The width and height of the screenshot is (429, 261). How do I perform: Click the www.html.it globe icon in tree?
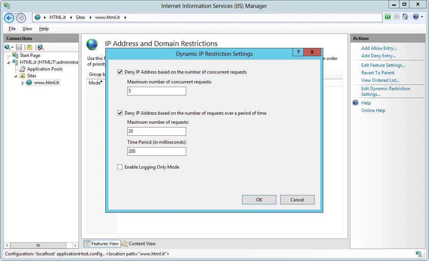click(x=29, y=83)
